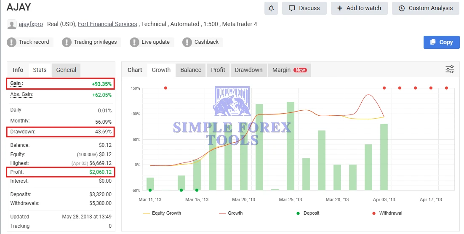Click the Mar 15, '13 green deposit marker
Screen dimensions: 464x234
click(x=197, y=190)
